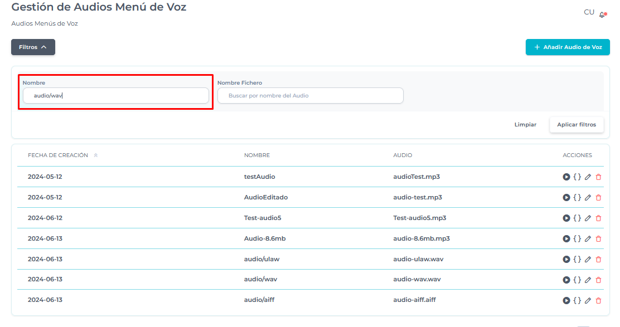Sort by Fecha de Creación arrow
The width and height of the screenshot is (620, 327).
pos(95,155)
